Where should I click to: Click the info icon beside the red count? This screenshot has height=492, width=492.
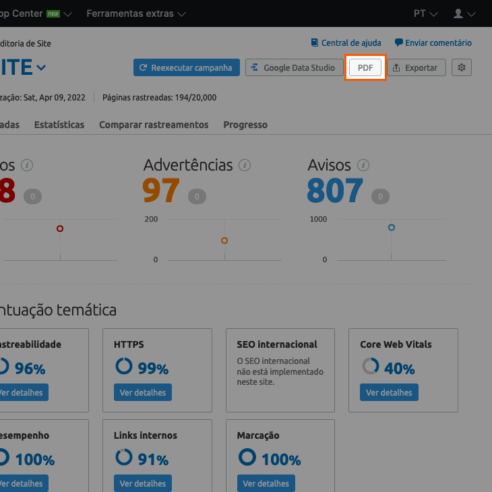(27, 165)
